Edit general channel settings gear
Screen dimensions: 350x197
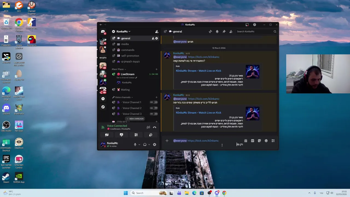pyautogui.click(x=156, y=38)
